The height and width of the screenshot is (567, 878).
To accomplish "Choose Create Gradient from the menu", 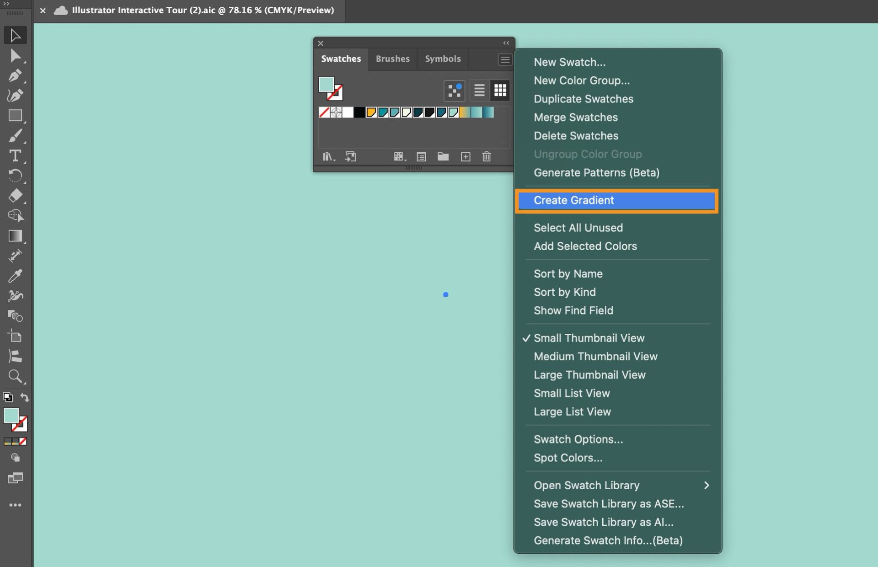I will click(574, 200).
